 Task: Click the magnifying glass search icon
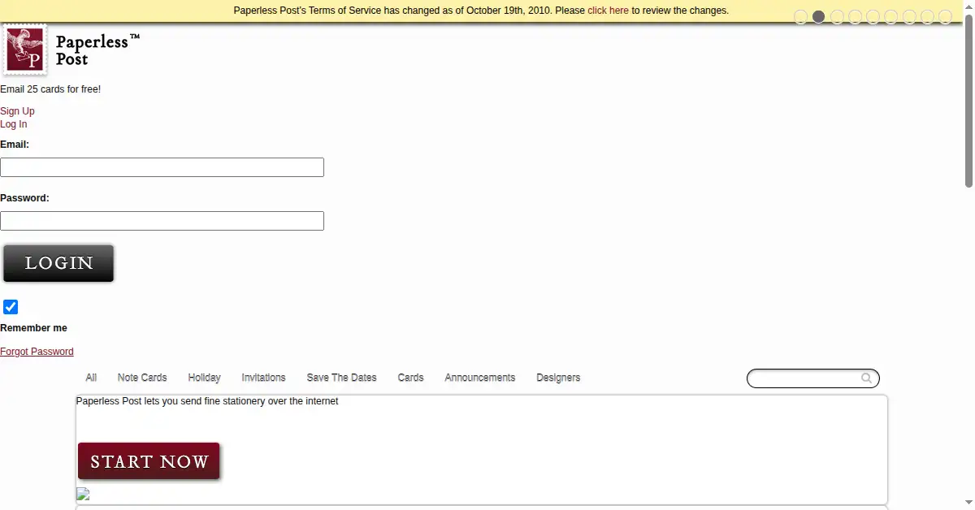867,378
